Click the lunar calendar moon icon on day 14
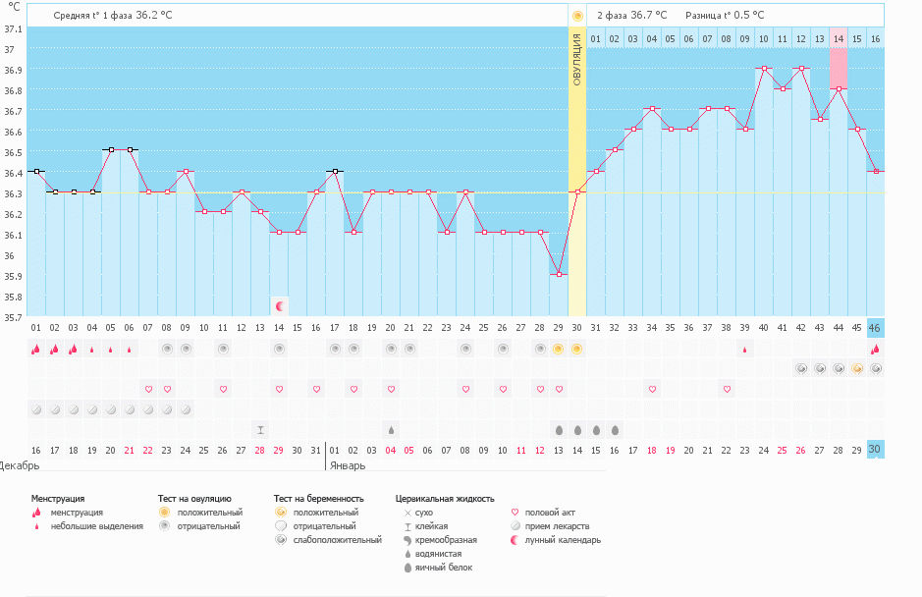The height and width of the screenshot is (597, 922). point(279,306)
